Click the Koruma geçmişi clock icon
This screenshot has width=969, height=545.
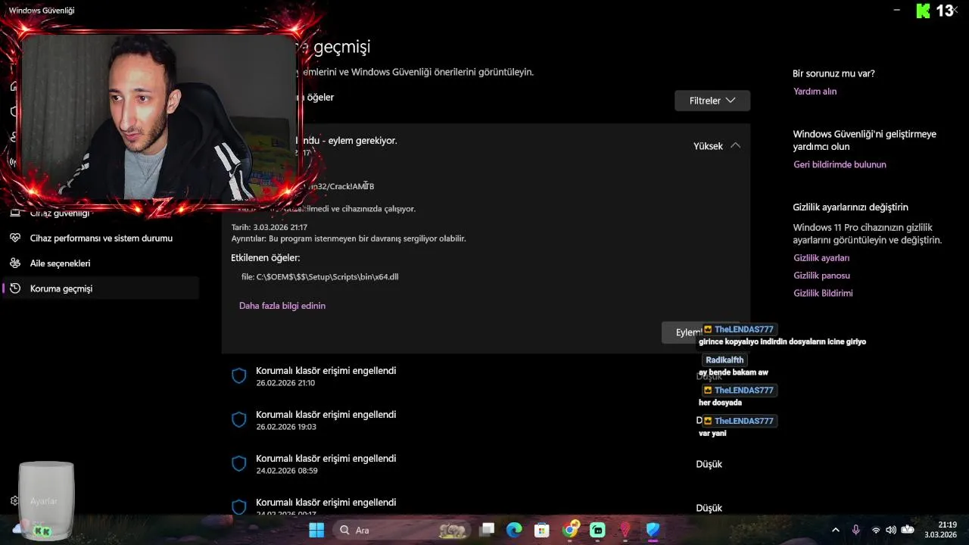15,288
